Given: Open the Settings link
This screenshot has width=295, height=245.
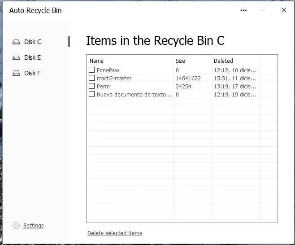Looking at the screenshot, I should click(34, 226).
